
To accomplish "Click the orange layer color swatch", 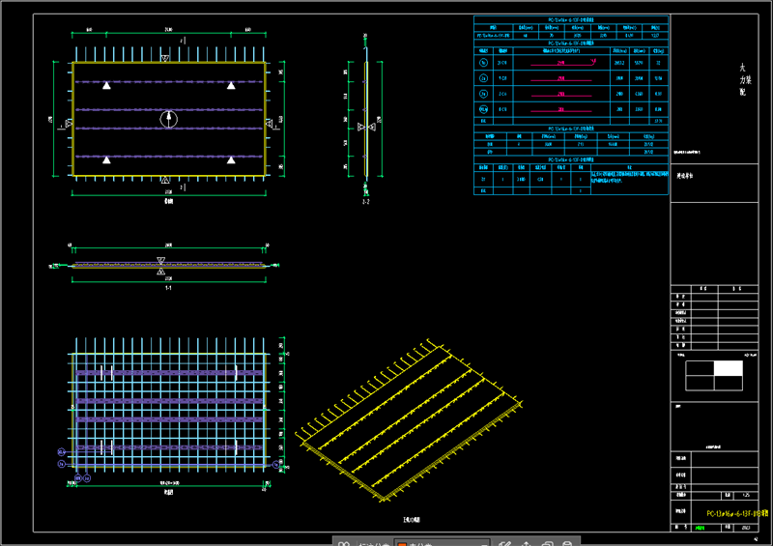I will click(x=402, y=544).
